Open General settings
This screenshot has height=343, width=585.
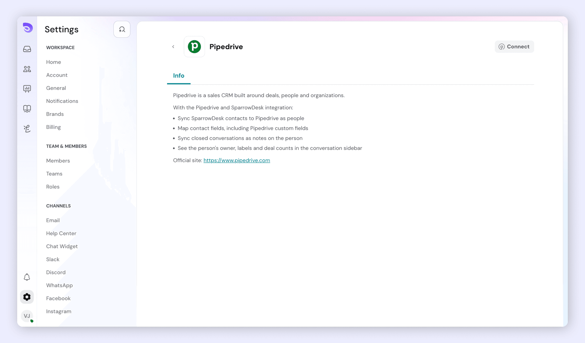coord(56,88)
